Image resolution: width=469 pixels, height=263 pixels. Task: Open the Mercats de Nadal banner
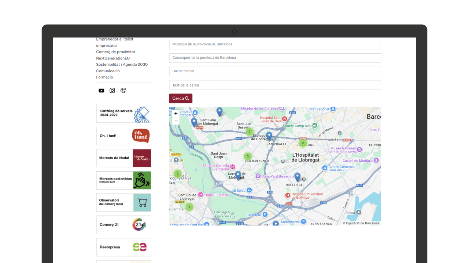pyautogui.click(x=123, y=158)
